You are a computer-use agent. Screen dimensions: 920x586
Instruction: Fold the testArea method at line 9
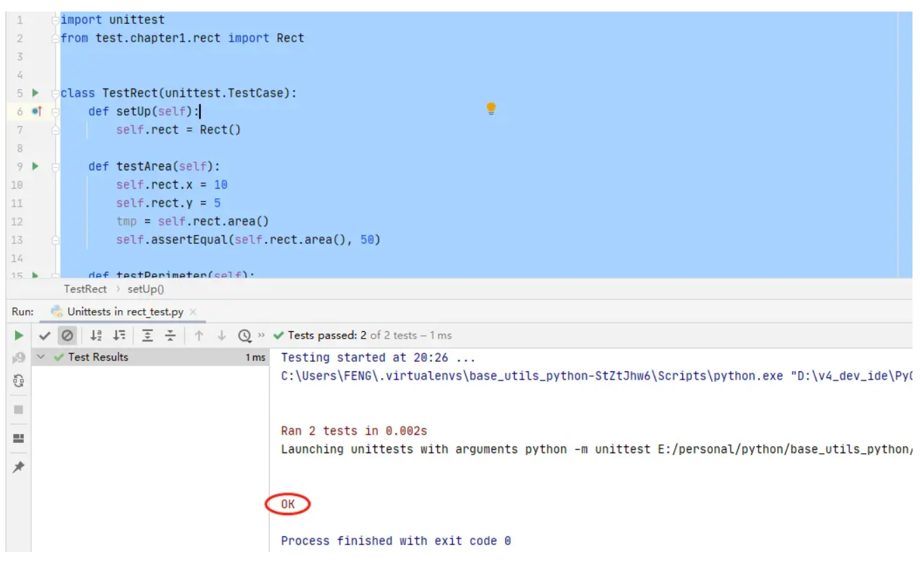tap(56, 166)
